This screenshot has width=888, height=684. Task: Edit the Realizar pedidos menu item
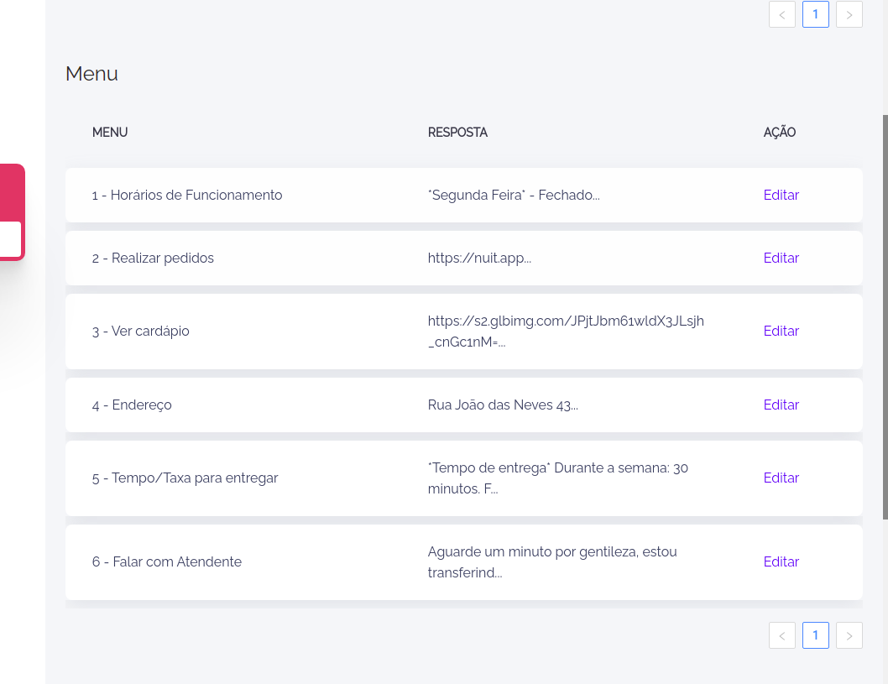point(781,258)
